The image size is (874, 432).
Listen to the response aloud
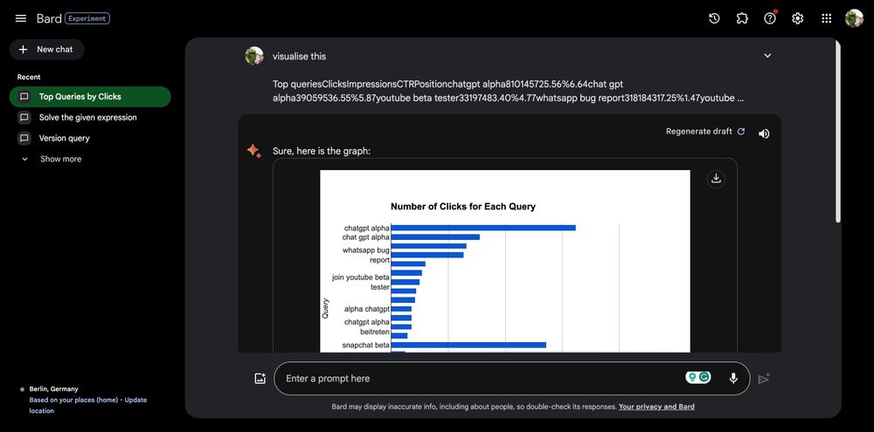(764, 134)
